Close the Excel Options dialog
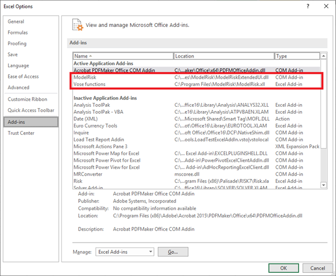 (326, 6)
